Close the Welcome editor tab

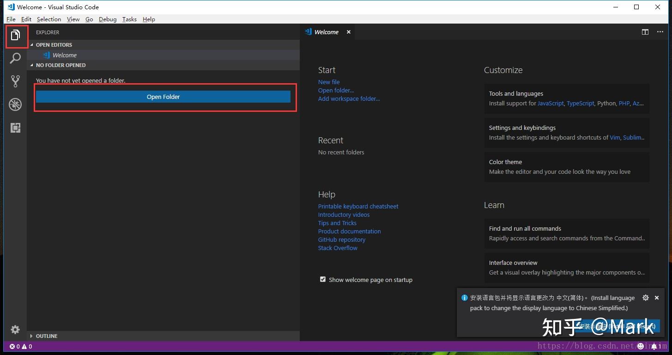(x=349, y=32)
